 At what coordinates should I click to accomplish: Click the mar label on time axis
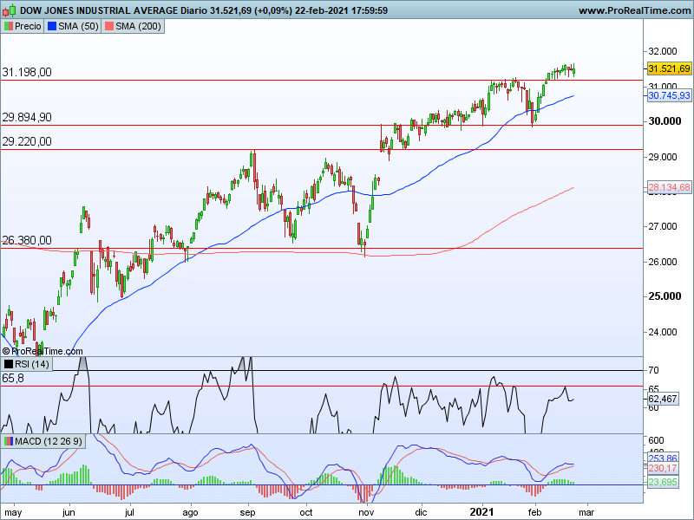pos(586,513)
